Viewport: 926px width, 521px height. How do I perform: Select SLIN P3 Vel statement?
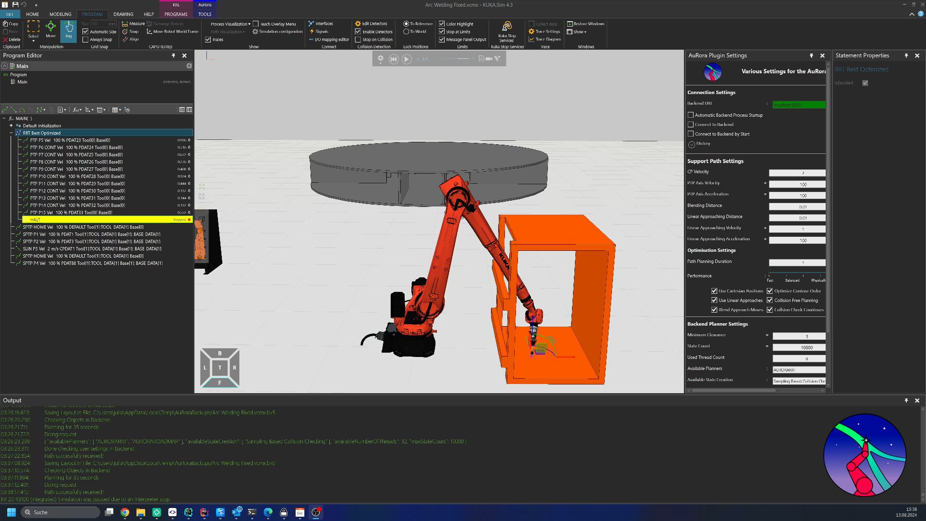point(92,249)
